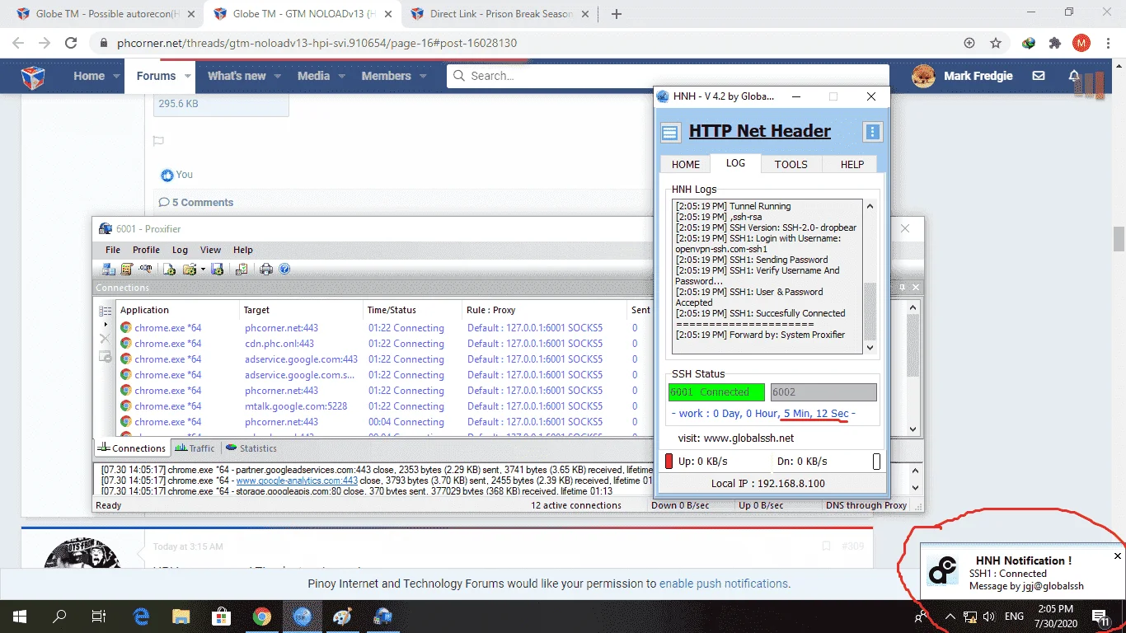Open Home in phcorner navigation
1126x633 pixels.
[x=89, y=76]
